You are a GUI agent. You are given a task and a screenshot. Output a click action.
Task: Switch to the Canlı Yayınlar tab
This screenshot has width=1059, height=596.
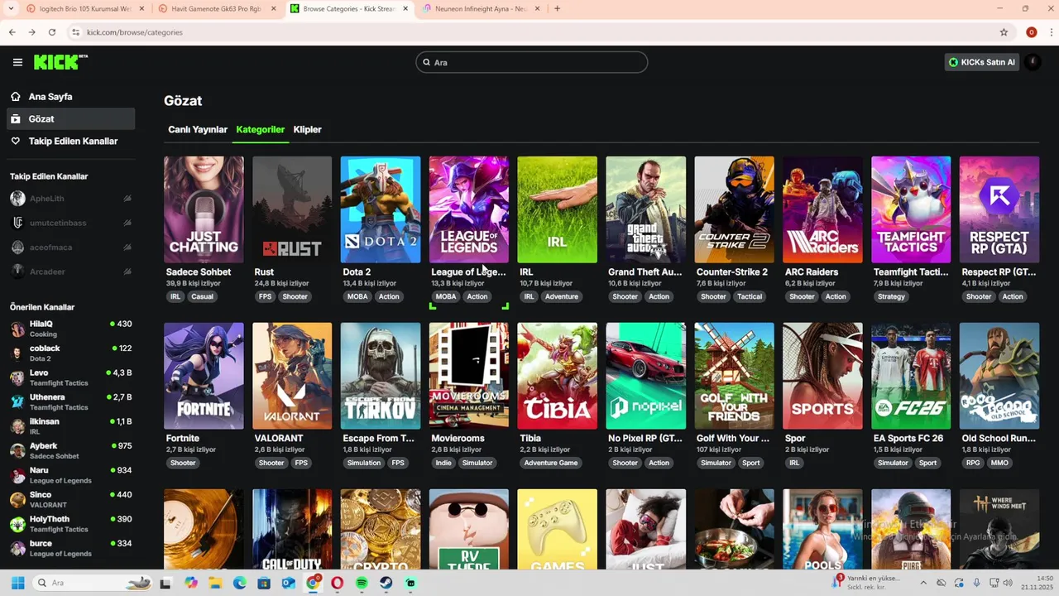[x=198, y=130]
